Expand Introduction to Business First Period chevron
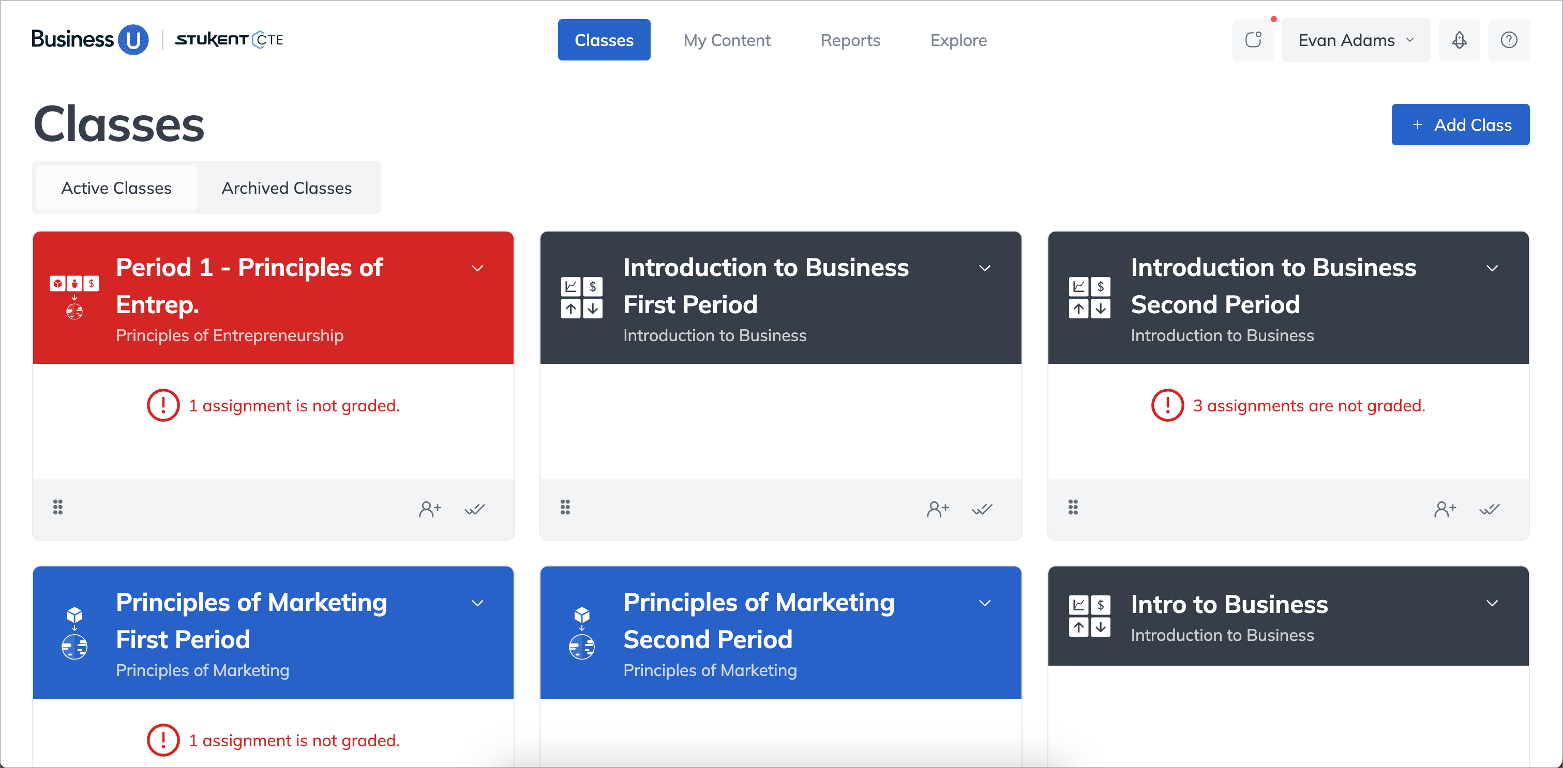The image size is (1563, 768). pyautogui.click(x=985, y=268)
